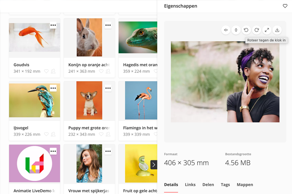This screenshot has width=292, height=194.
Task: Favorite the IJsvogel asset
Action: [46, 134]
